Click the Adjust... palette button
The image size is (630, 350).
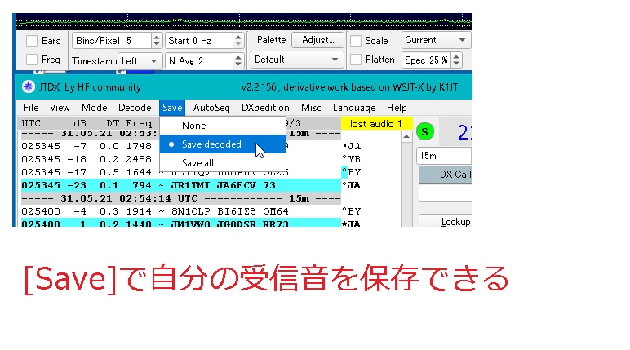317,40
